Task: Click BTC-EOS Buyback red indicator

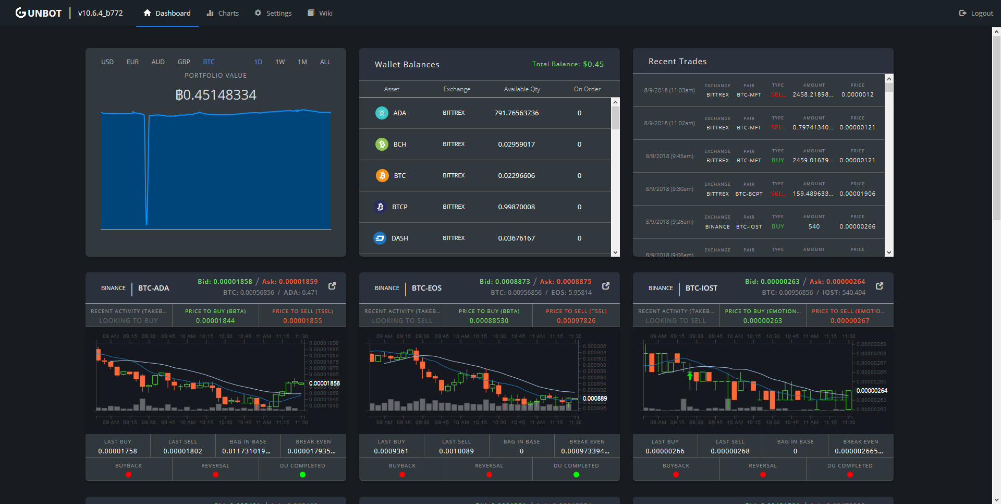Action: click(x=402, y=475)
